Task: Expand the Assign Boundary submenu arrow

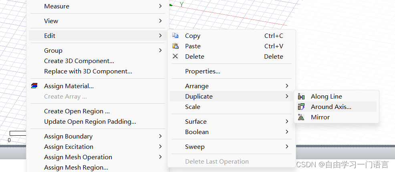Action: coord(161,136)
